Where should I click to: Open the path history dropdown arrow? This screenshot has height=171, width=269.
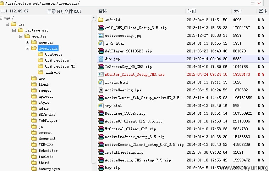[259, 3]
